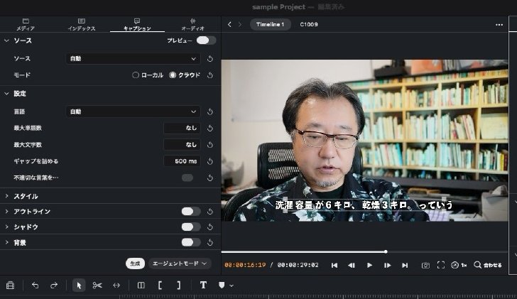Switch to the メディア tab

26,25
